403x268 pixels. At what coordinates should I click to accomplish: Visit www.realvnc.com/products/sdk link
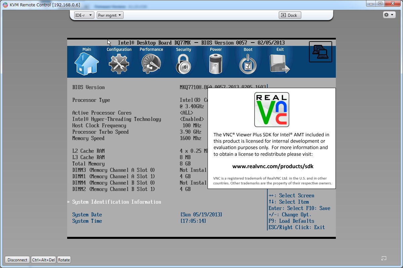(x=273, y=166)
